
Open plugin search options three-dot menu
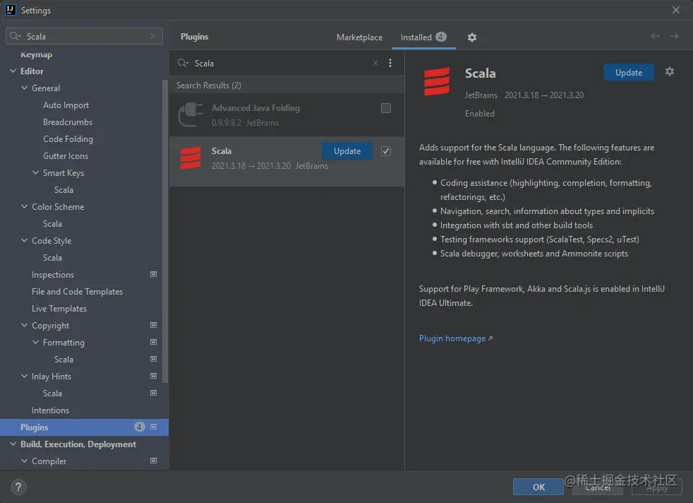click(x=390, y=64)
